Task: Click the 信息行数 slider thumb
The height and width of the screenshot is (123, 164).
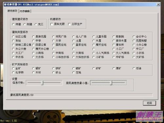Action: (42, 83)
